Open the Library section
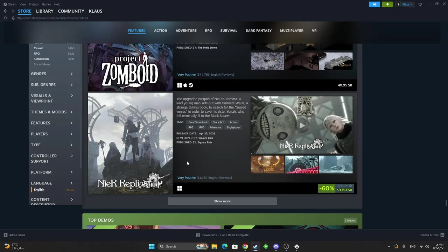The height and width of the screenshot is (252, 448). (x=45, y=11)
